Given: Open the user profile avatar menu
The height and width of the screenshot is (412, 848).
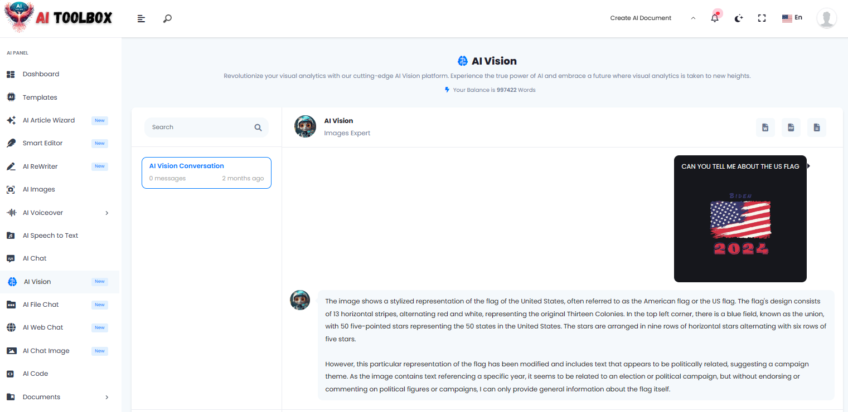Looking at the screenshot, I should [x=827, y=18].
